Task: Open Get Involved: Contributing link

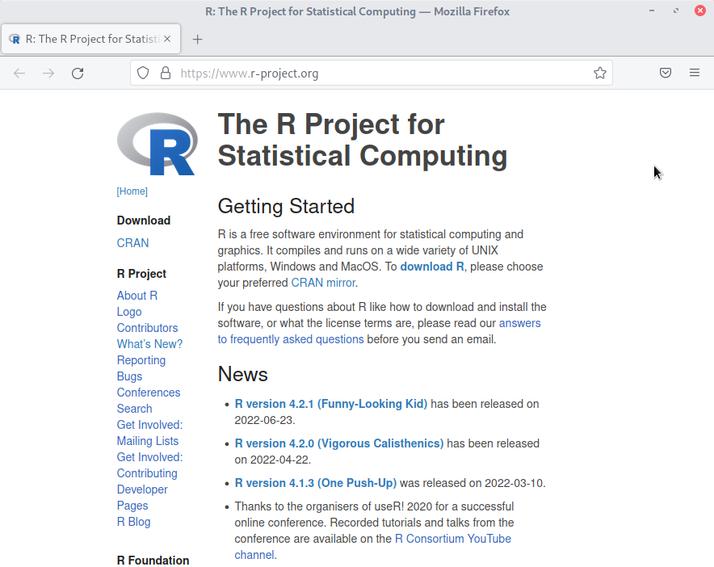Action: 149,465
